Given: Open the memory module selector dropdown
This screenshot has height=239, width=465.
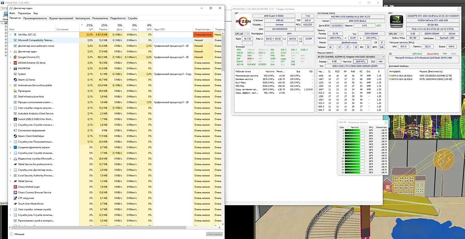Looking at the screenshot, I should [x=351, y=57].
